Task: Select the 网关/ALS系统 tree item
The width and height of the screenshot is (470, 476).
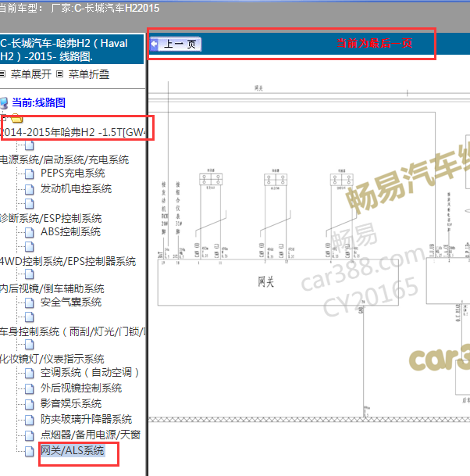Action: 73,450
